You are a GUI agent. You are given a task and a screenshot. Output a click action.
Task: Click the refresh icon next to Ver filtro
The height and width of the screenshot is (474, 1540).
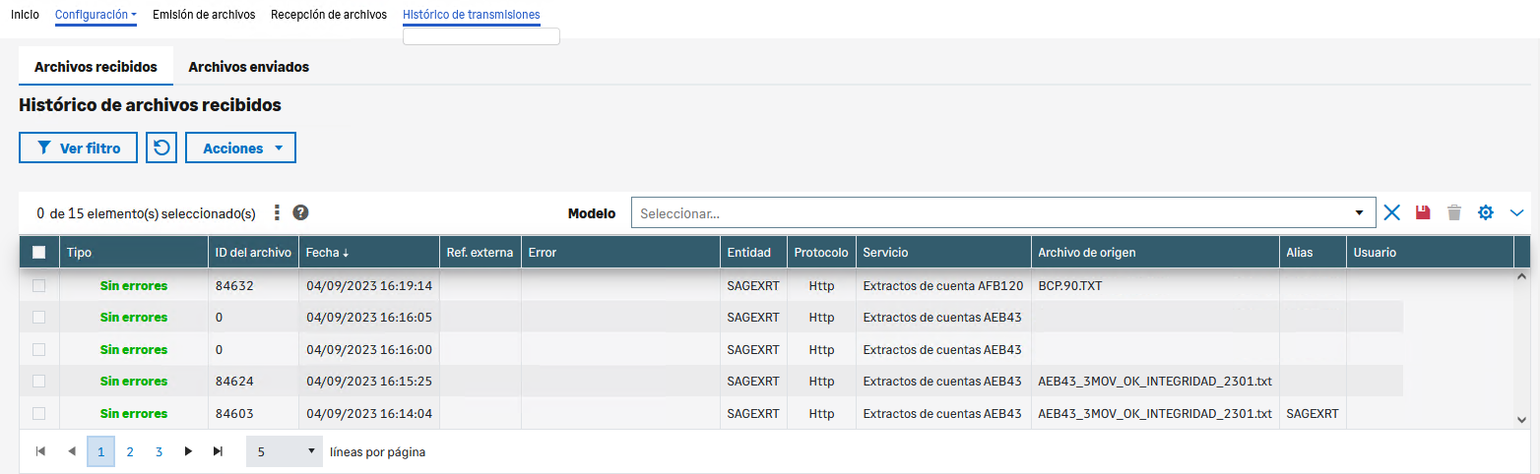(161, 148)
